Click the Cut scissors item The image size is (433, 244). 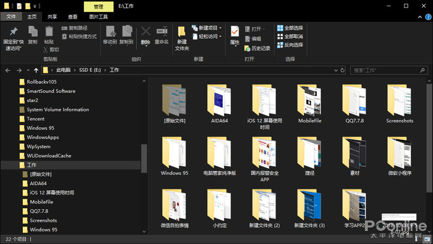(51, 50)
